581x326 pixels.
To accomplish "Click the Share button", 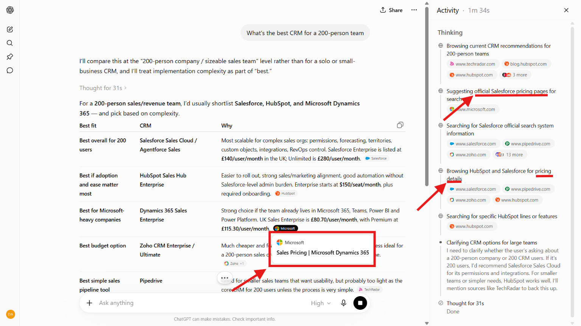I will tap(391, 10).
